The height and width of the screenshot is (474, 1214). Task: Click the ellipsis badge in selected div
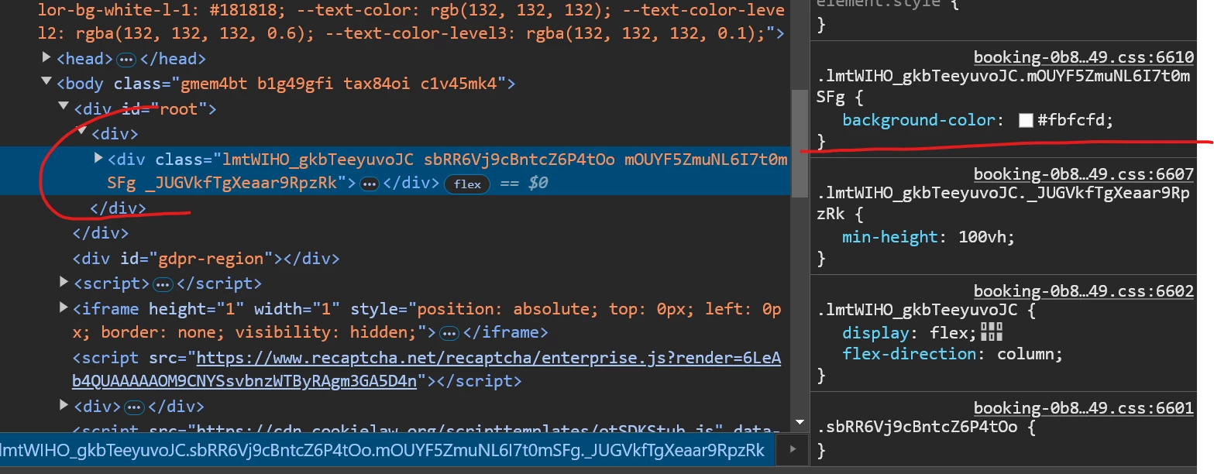click(x=370, y=184)
